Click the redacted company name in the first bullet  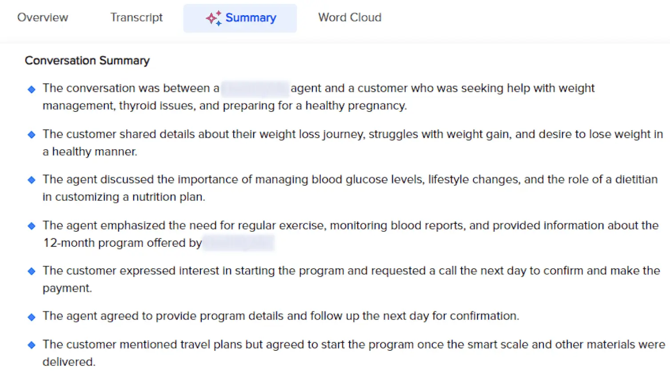[x=255, y=88]
